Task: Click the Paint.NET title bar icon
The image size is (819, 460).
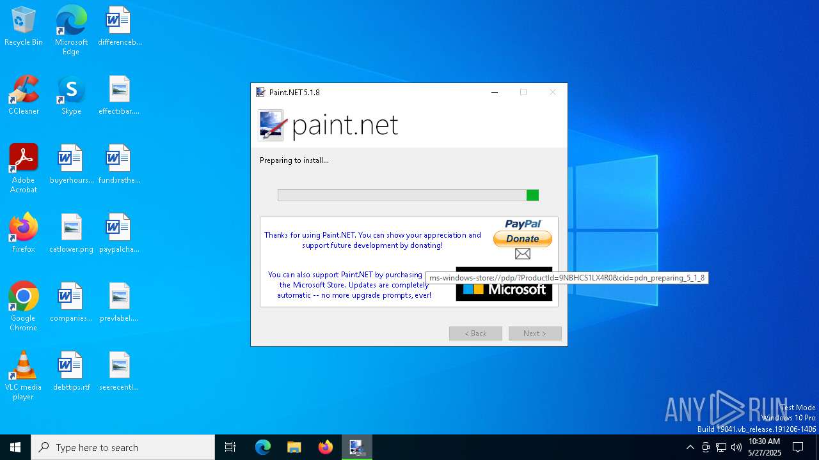Action: pyautogui.click(x=260, y=92)
